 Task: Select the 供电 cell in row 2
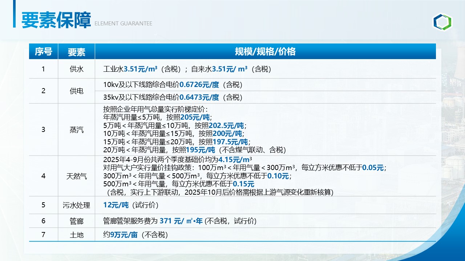click(x=76, y=91)
